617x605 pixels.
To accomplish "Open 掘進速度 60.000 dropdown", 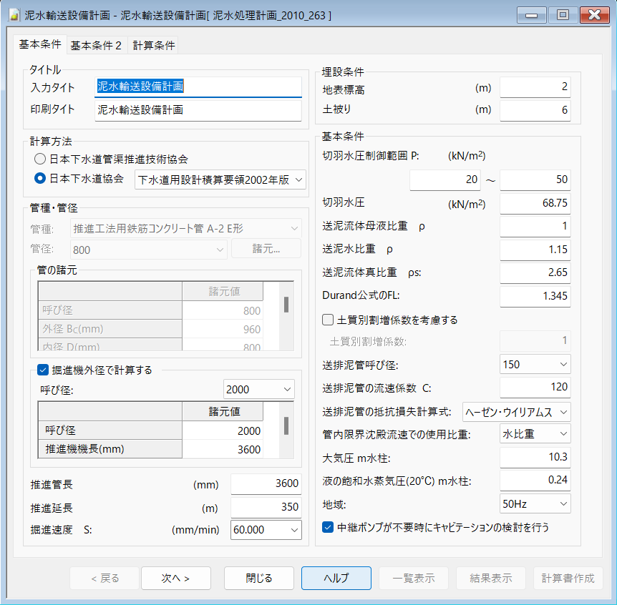I will tap(266, 530).
